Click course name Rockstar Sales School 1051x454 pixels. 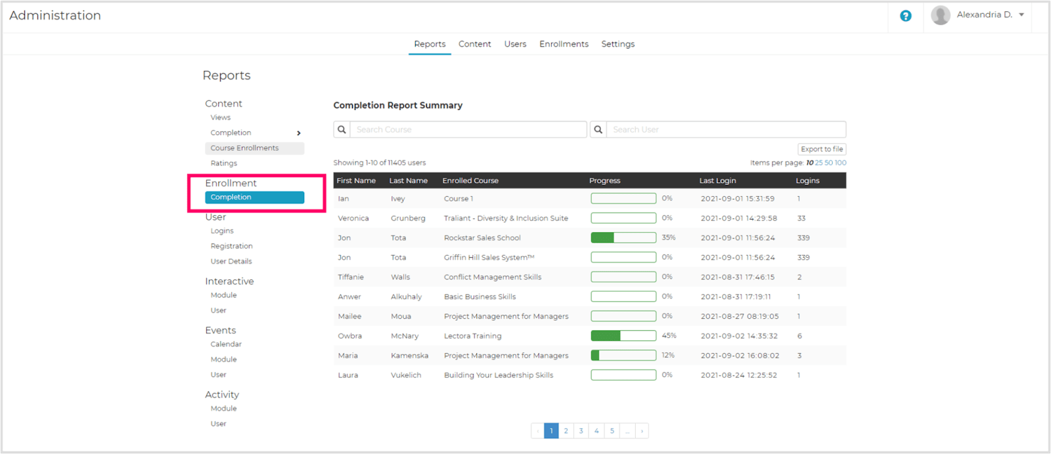coord(482,238)
